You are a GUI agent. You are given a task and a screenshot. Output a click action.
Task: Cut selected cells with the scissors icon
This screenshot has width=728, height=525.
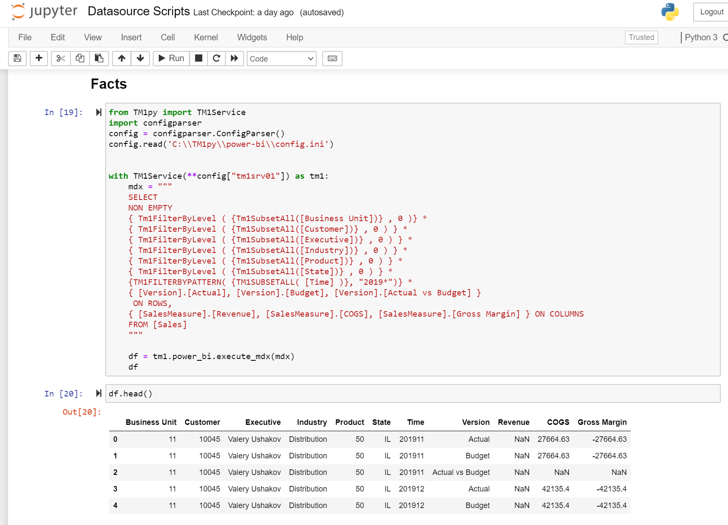pos(61,58)
